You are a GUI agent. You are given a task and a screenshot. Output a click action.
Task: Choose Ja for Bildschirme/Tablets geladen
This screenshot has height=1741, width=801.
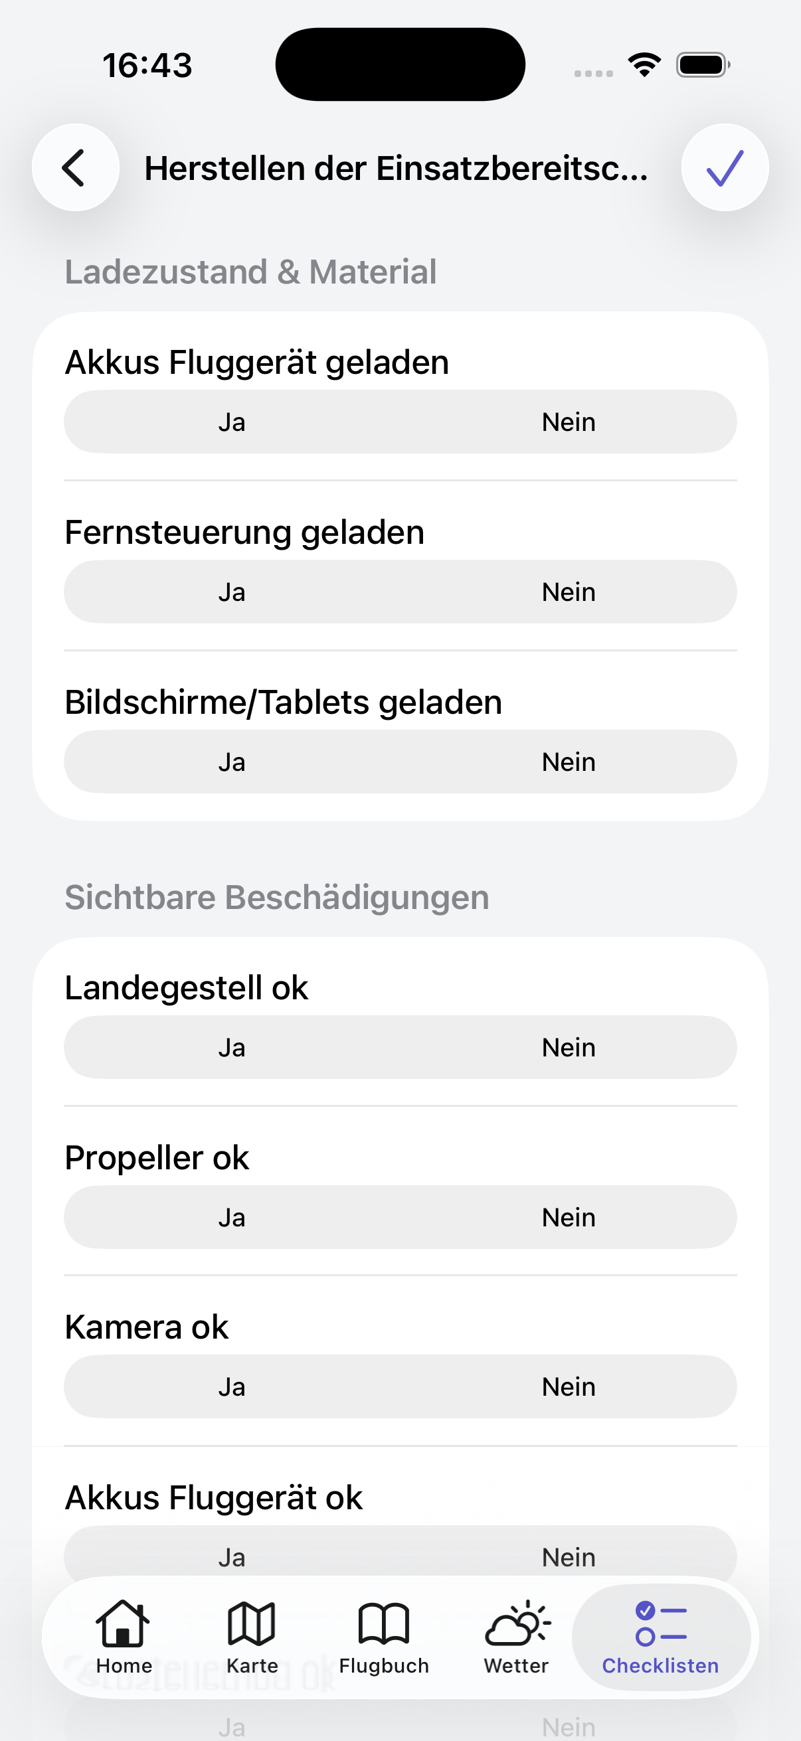click(x=232, y=762)
